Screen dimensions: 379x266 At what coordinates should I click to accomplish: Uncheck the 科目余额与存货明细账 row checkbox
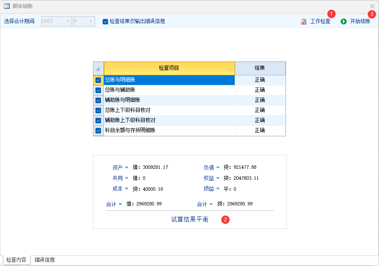(x=98, y=130)
